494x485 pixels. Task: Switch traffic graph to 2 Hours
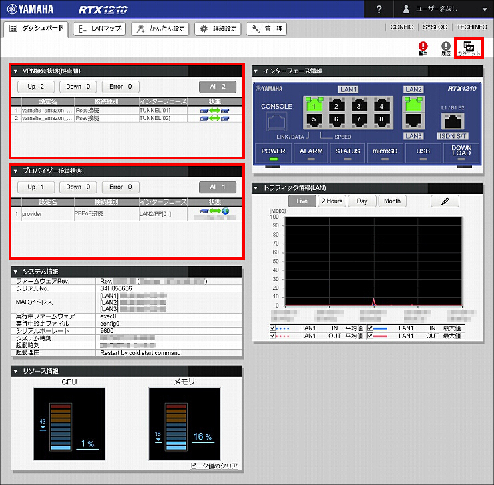pos(332,201)
